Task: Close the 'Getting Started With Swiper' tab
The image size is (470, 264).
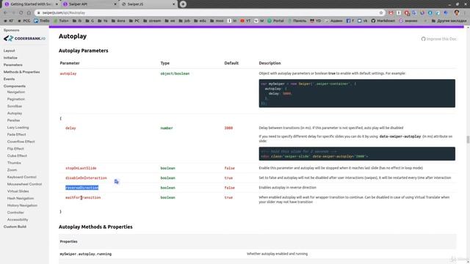Action: (x=57, y=4)
